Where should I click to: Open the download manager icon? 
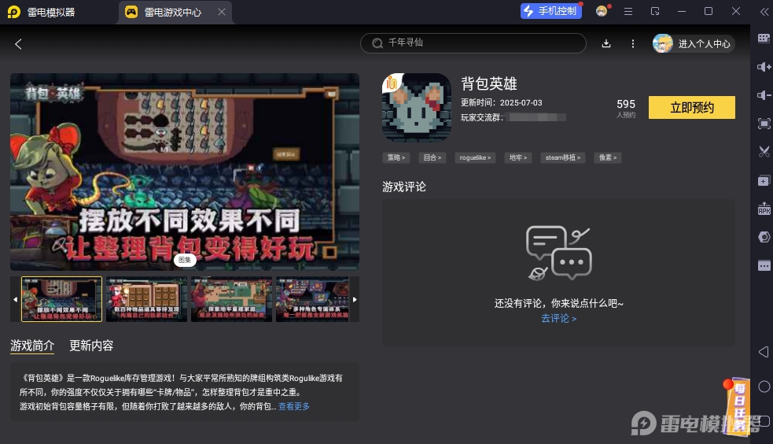pos(606,43)
